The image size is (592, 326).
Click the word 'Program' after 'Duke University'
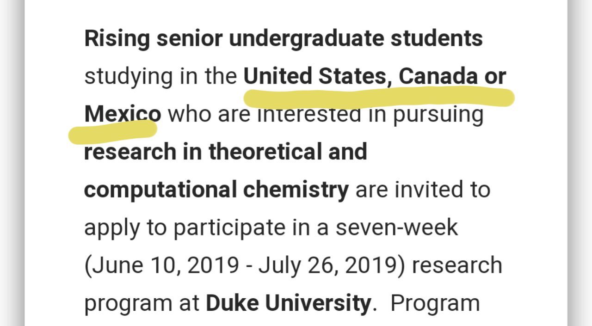pyautogui.click(x=435, y=304)
